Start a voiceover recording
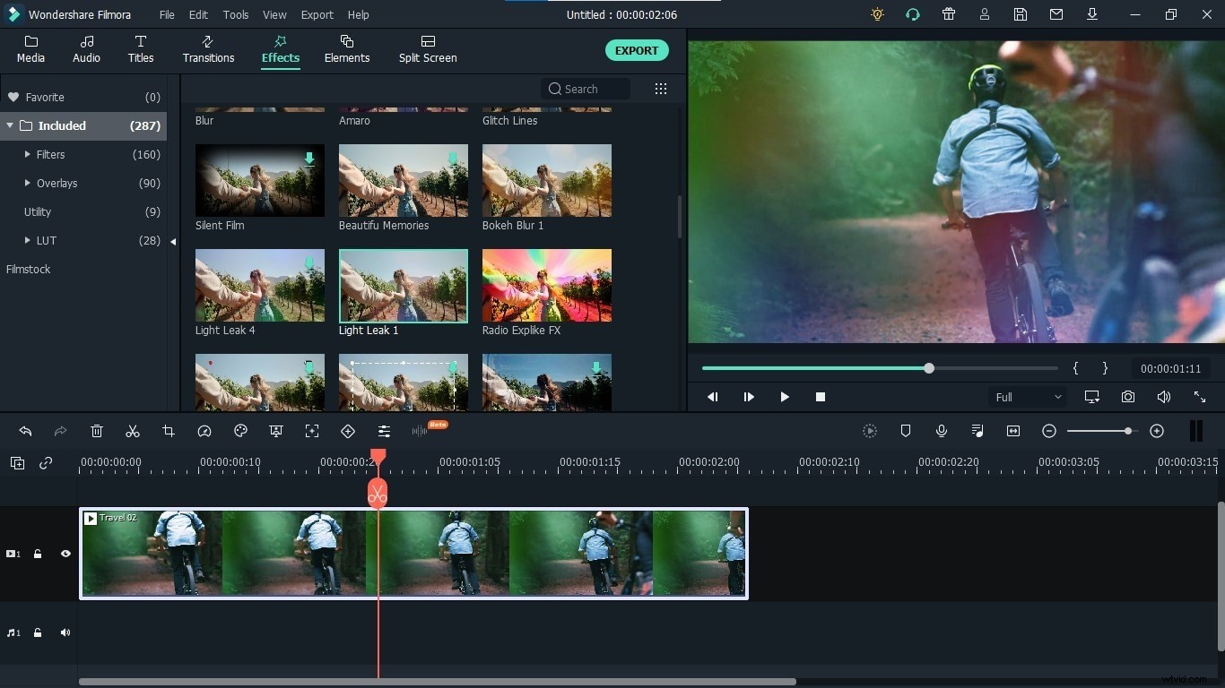 click(942, 431)
